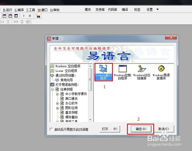Viewport: 192px width, 151px height.
Task: Click wizard icon beside 通过向导创建
Action: click(x=52, y=75)
